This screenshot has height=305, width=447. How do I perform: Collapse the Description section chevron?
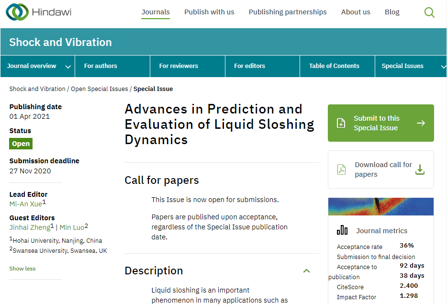(306, 271)
